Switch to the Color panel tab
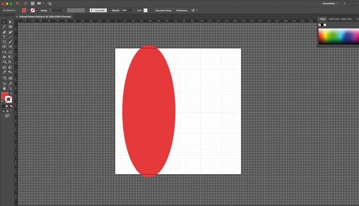 [x=323, y=19]
